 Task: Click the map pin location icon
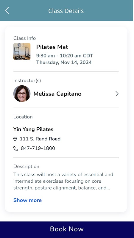(x=15, y=139)
